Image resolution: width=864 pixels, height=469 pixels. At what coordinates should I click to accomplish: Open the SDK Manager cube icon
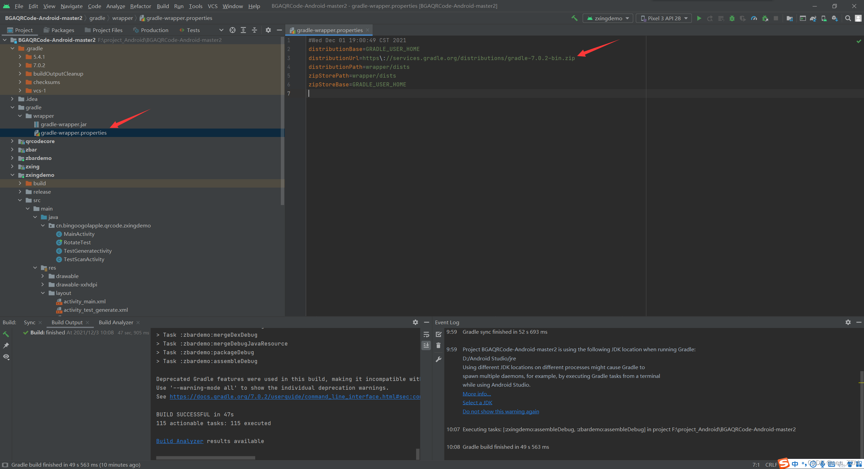(835, 18)
